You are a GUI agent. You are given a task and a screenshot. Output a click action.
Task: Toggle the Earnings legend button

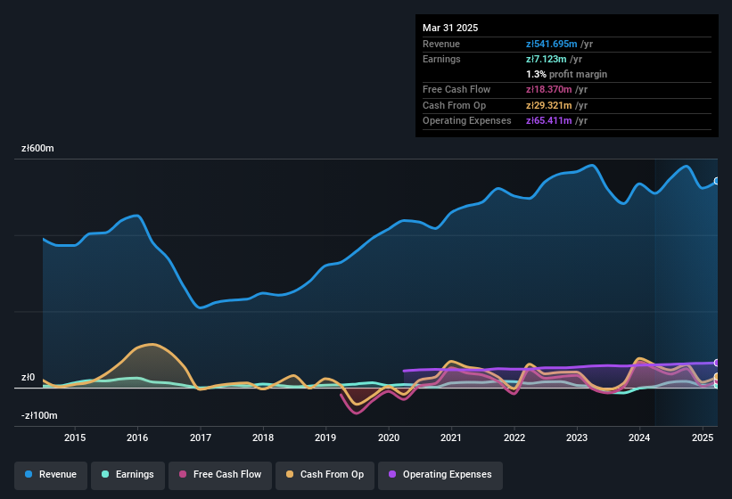[127, 475]
